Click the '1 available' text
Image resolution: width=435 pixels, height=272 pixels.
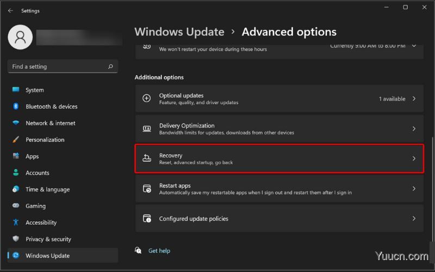(x=392, y=98)
